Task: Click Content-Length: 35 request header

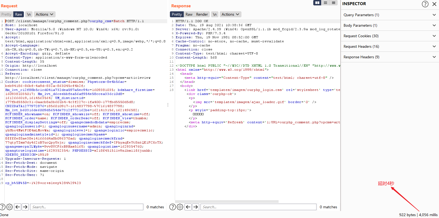Action: tap(25, 62)
